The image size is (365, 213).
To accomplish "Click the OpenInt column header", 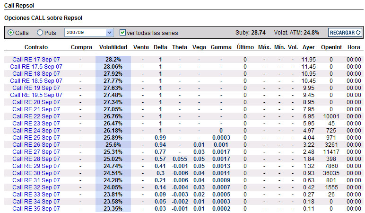I will tap(331, 47).
